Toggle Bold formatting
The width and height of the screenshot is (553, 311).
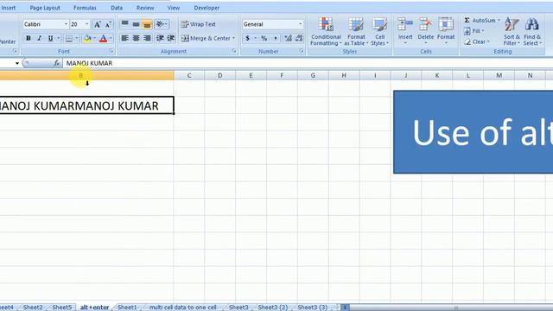click(29, 38)
